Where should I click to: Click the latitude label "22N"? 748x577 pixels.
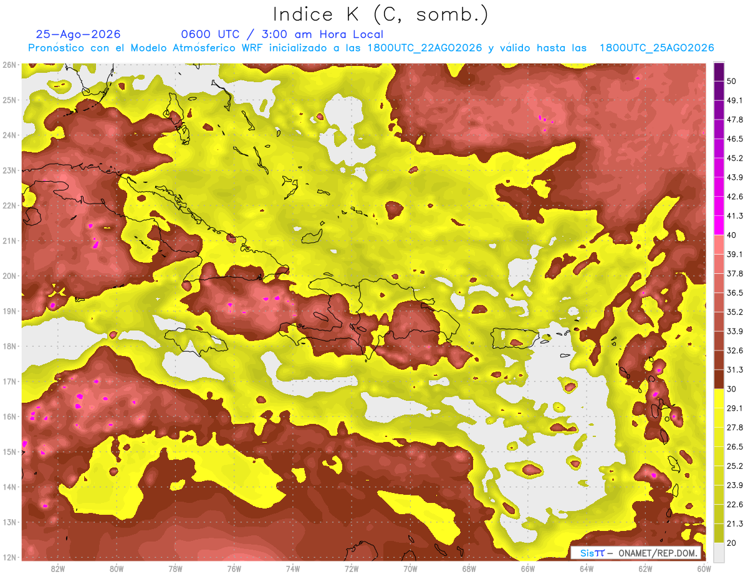[x=9, y=205]
